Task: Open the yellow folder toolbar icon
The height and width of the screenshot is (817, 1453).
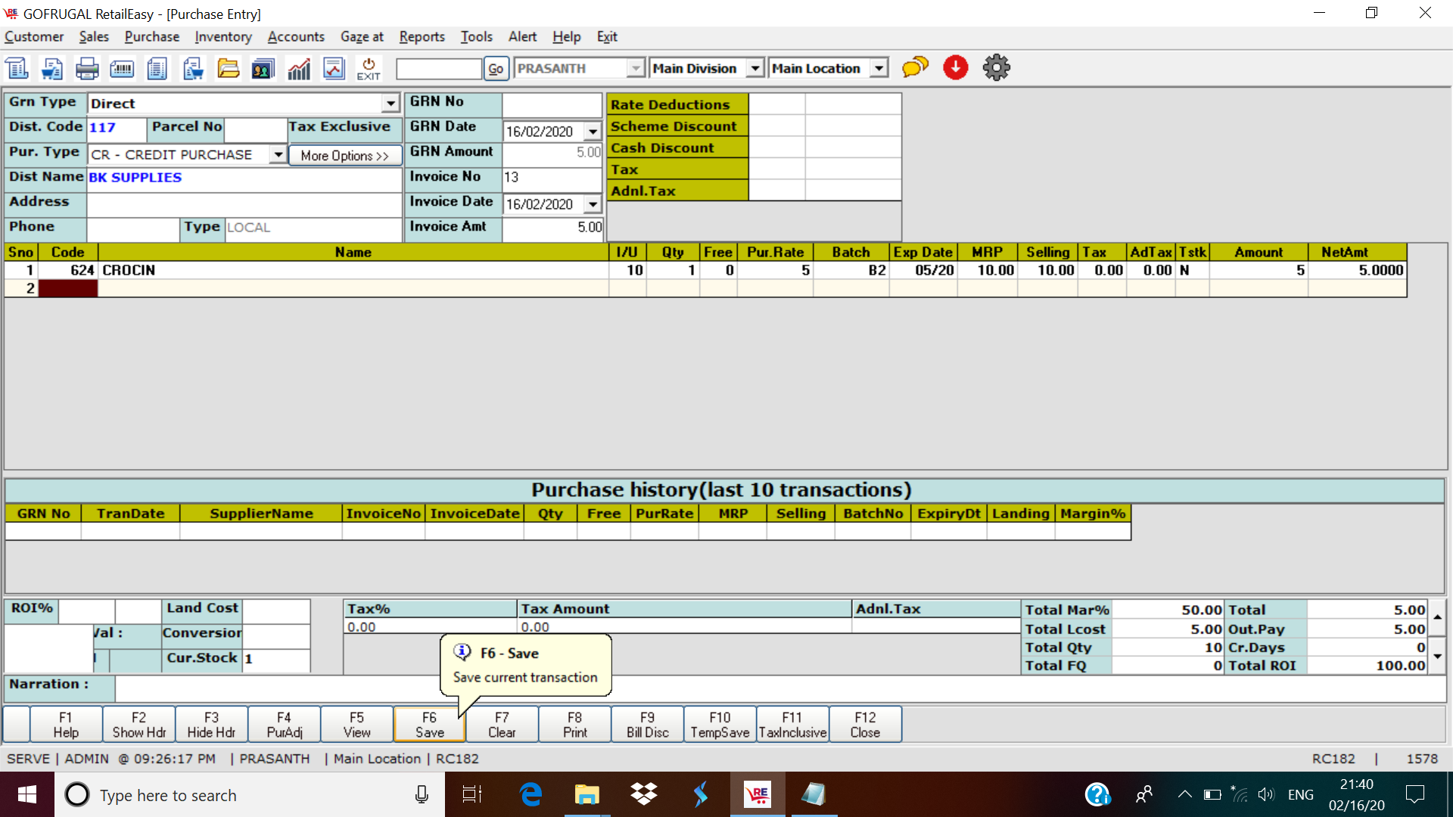Action: pos(228,69)
